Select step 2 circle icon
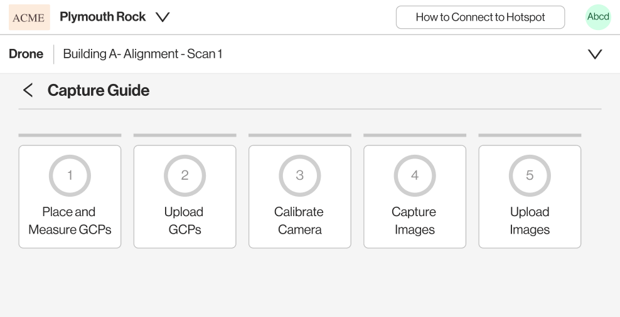Image resolution: width=620 pixels, height=317 pixels. coord(184,175)
